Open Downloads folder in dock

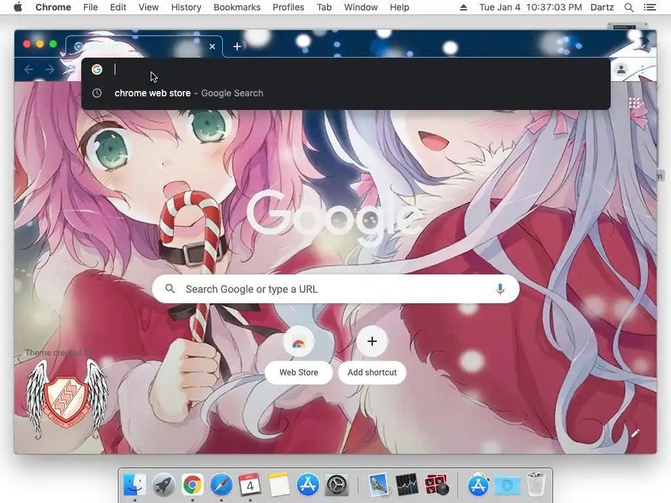pos(507,485)
